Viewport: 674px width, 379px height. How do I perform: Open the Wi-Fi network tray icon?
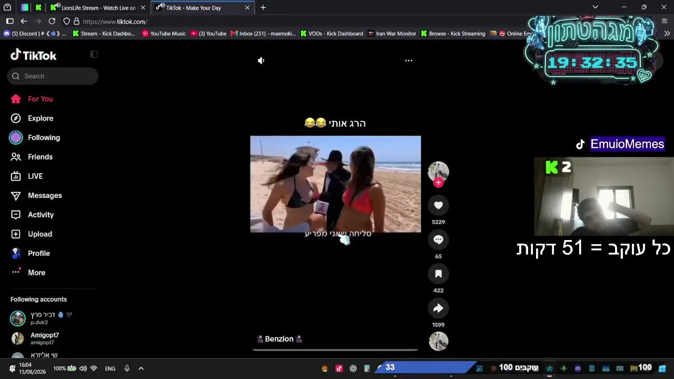[94, 368]
